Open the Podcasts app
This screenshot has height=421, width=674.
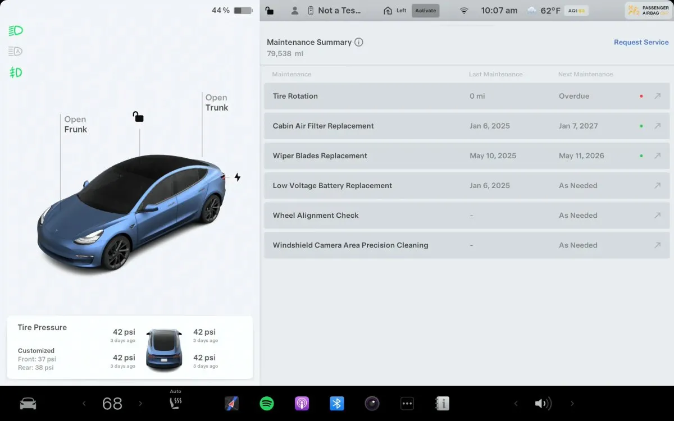pos(302,403)
